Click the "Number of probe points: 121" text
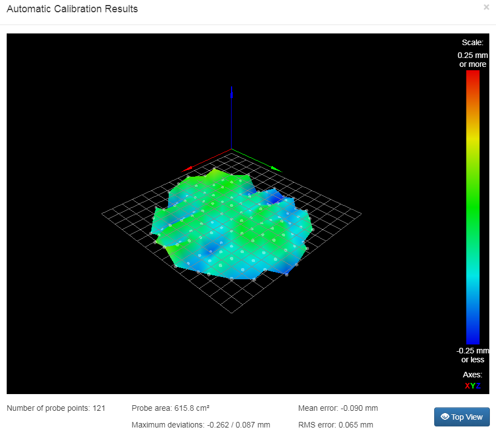496x437 pixels. coord(56,408)
